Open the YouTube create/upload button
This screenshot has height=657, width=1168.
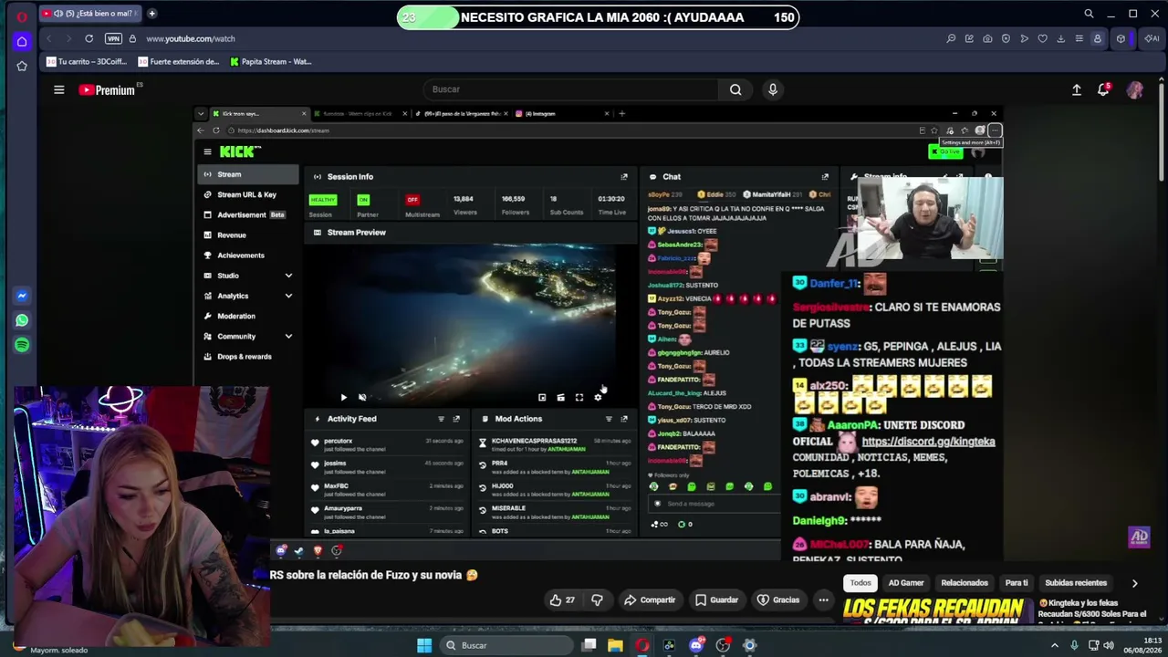1077,89
